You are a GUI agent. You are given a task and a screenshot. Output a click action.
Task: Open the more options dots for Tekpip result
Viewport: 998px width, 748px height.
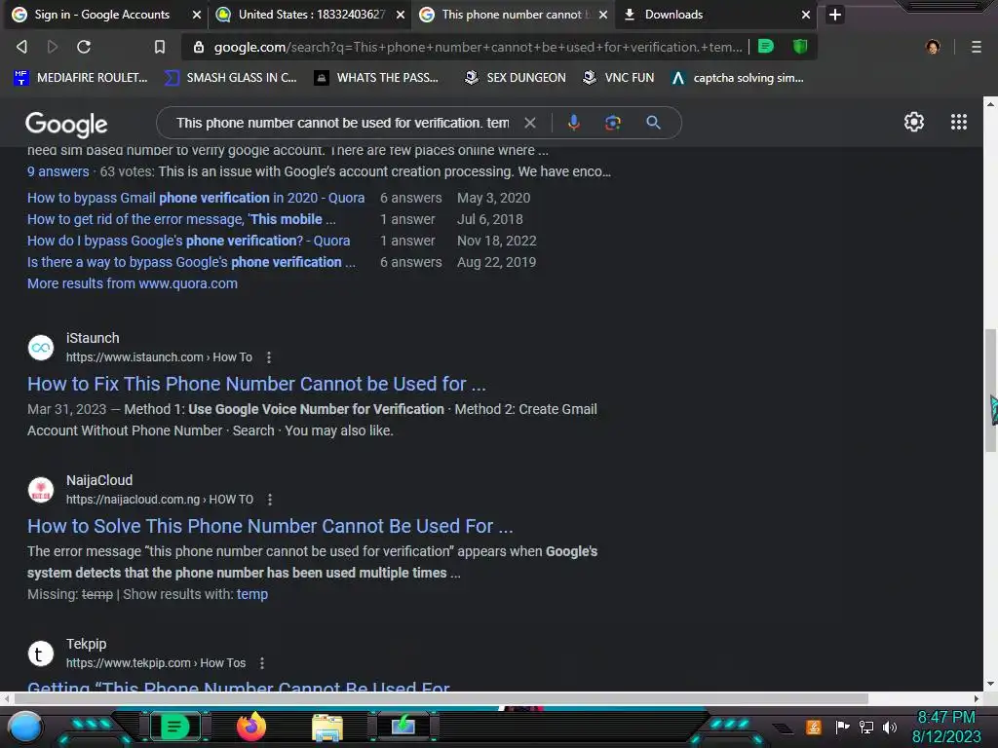click(262, 662)
